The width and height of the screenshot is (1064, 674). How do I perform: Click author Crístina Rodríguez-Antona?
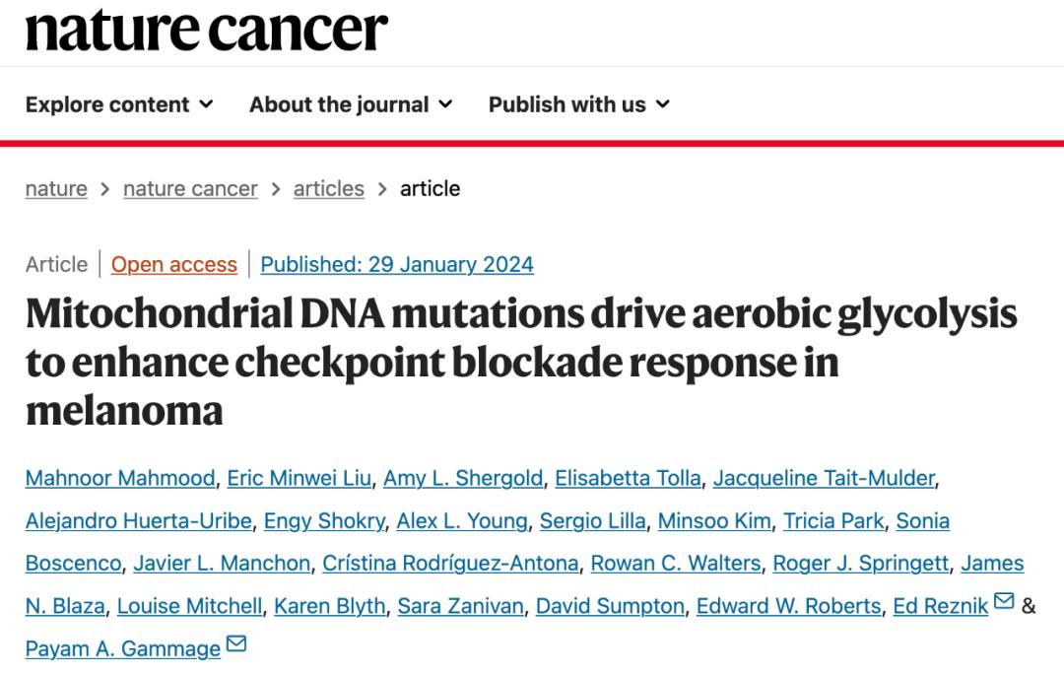coord(450,563)
